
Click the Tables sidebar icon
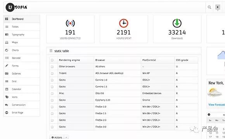coord(7,27)
